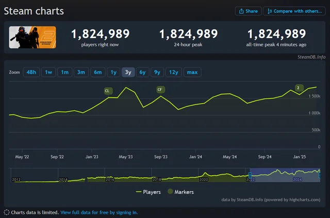Select the 3y zoom range
This screenshot has width=330, height=218.
[x=128, y=72]
